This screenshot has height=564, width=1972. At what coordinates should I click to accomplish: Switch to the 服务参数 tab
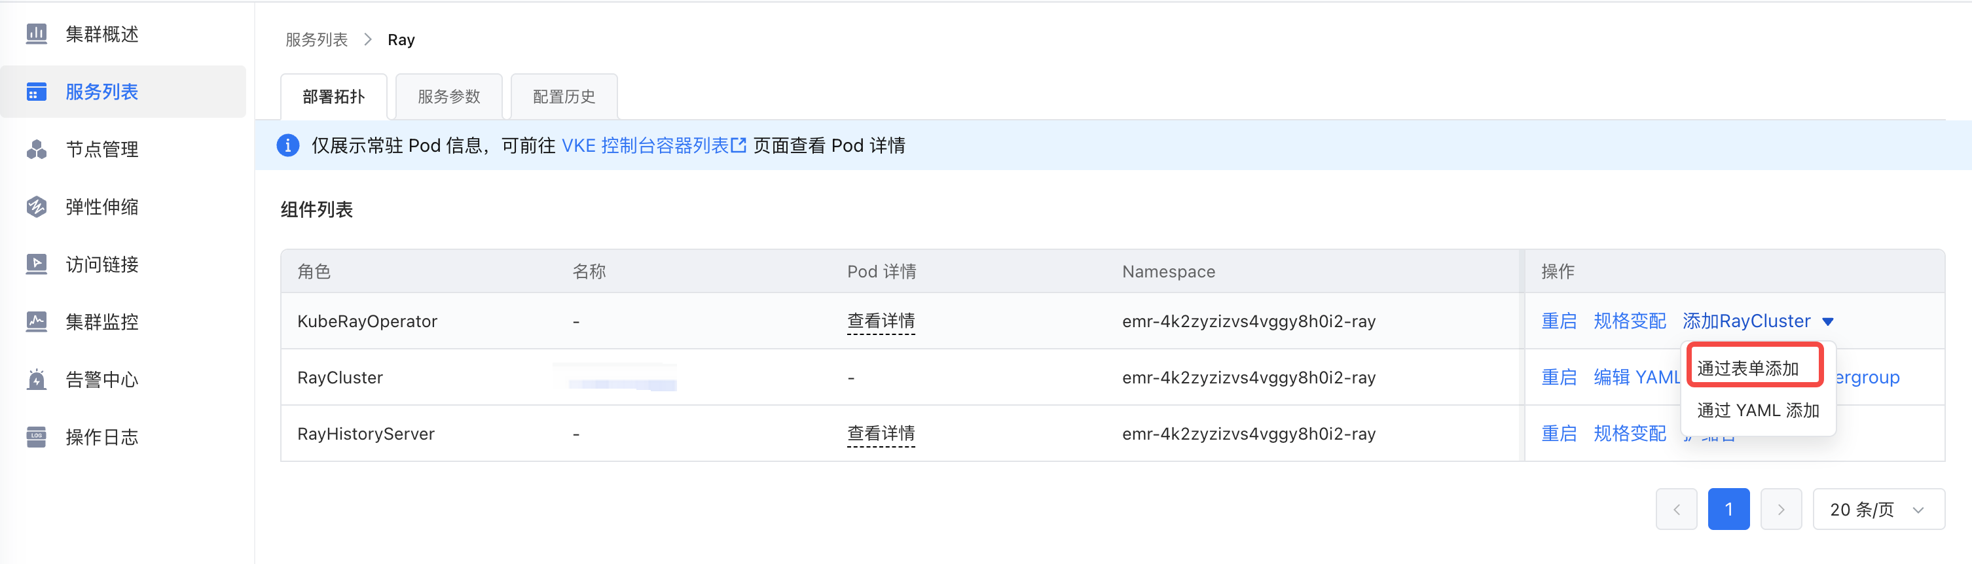(448, 96)
